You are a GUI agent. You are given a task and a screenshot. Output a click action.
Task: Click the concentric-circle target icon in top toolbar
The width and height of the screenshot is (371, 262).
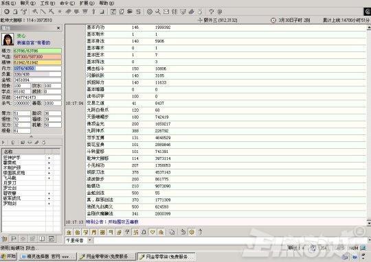click(x=150, y=12)
